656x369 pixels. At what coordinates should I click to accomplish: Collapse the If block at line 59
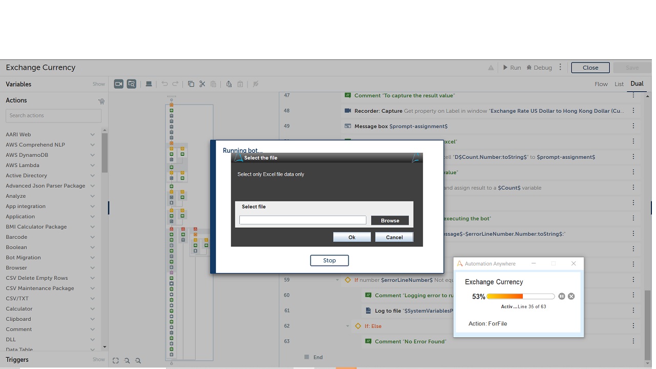coord(338,280)
